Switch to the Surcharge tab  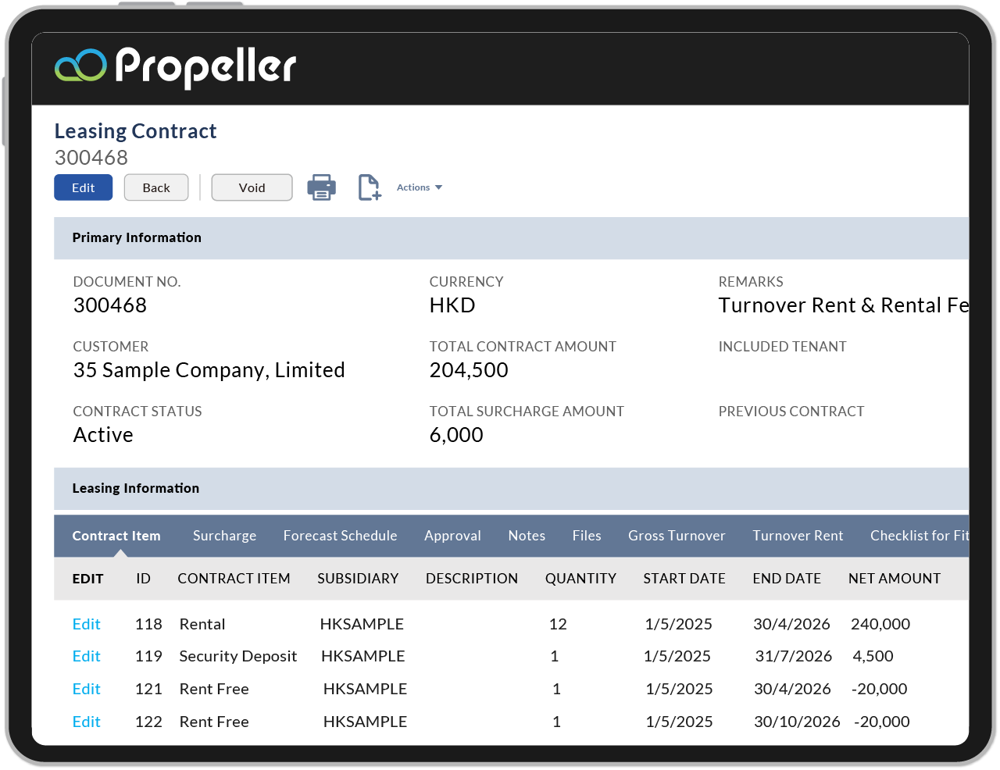click(224, 536)
